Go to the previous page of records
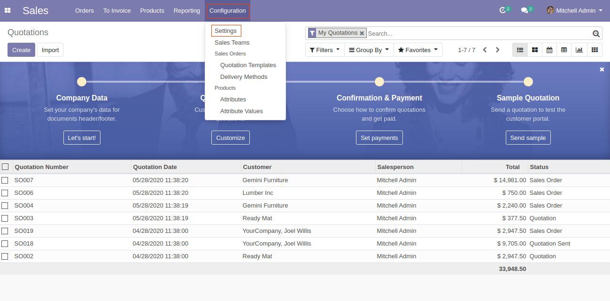The image size is (610, 301). point(485,50)
